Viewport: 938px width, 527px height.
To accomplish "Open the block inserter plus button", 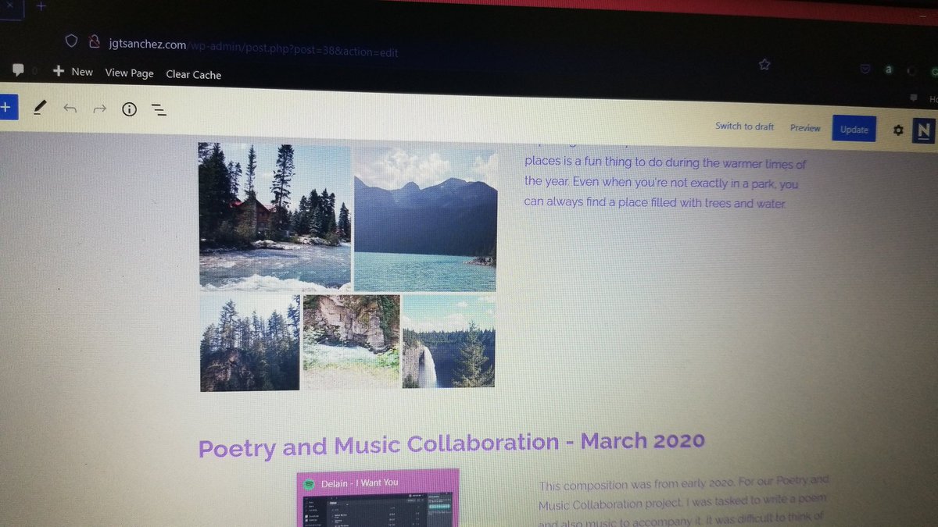I will tap(6, 108).
